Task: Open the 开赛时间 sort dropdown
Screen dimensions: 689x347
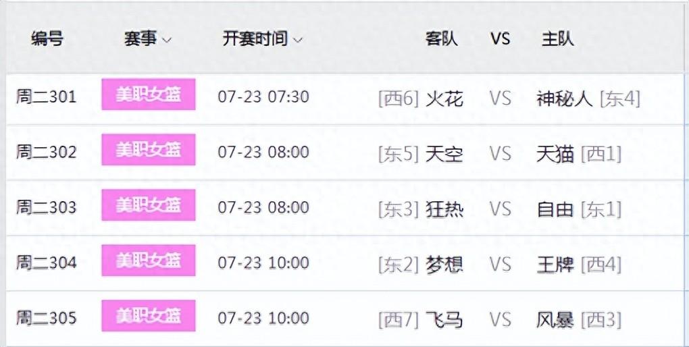Action: pyautogui.click(x=262, y=38)
